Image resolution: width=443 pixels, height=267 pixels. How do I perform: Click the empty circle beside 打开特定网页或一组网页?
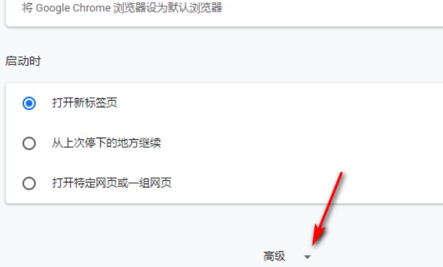[x=29, y=184]
